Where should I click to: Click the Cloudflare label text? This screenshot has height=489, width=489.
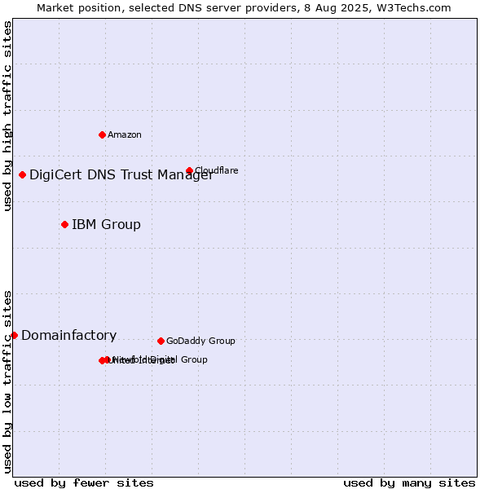click(217, 170)
